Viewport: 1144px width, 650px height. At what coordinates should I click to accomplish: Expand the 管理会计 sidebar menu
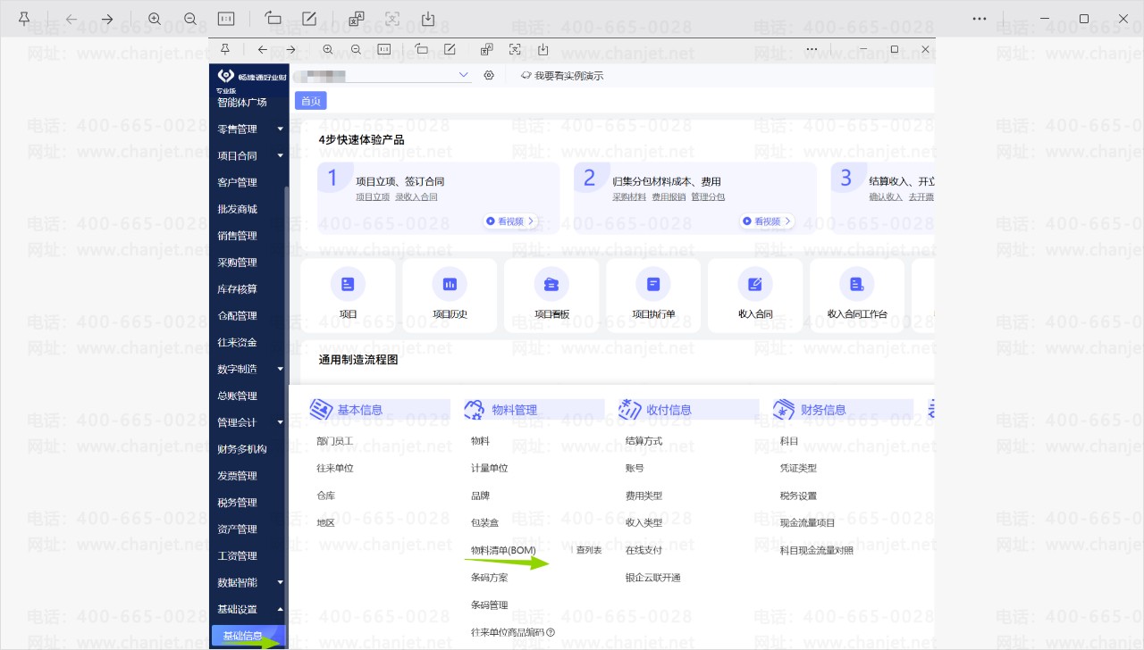[x=280, y=422]
